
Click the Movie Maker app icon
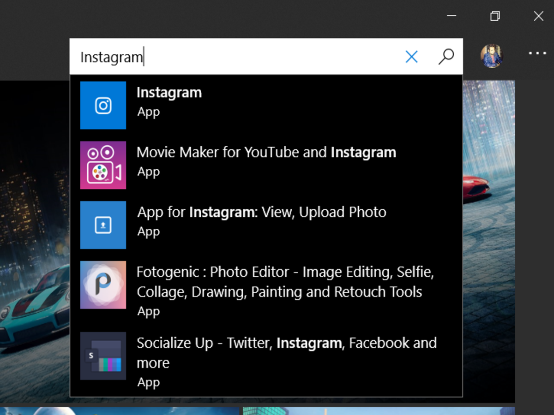[103, 165]
